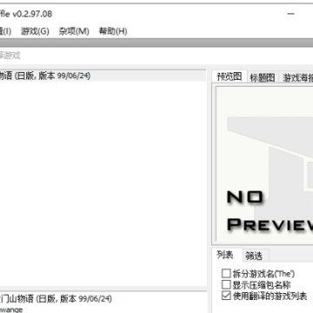
Task: Uncheck the 使用翻译的游戏列表 checkbox
Action: coord(226,296)
